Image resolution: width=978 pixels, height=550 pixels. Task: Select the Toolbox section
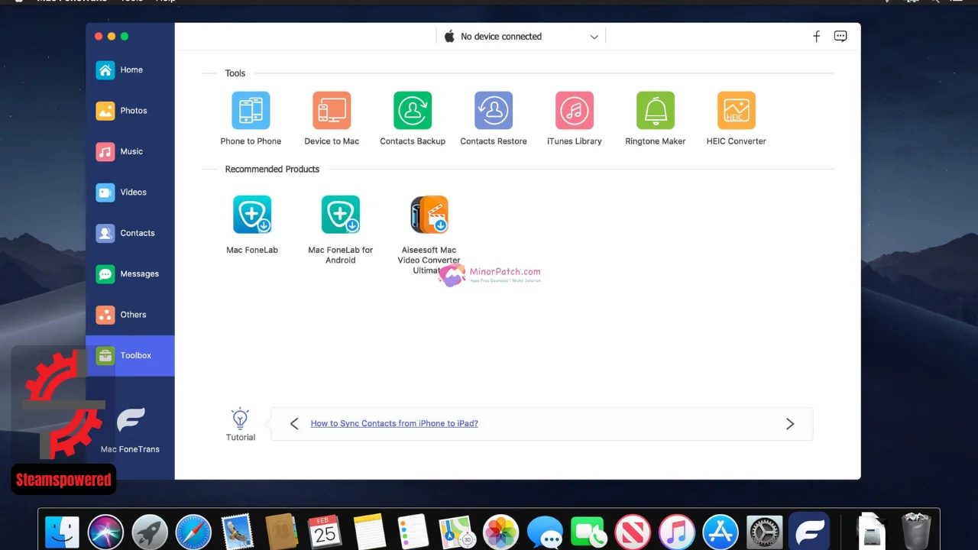click(x=130, y=356)
